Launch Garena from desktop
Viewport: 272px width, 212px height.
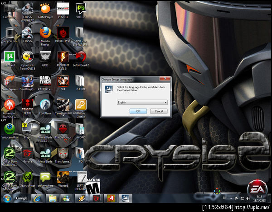coord(27,155)
